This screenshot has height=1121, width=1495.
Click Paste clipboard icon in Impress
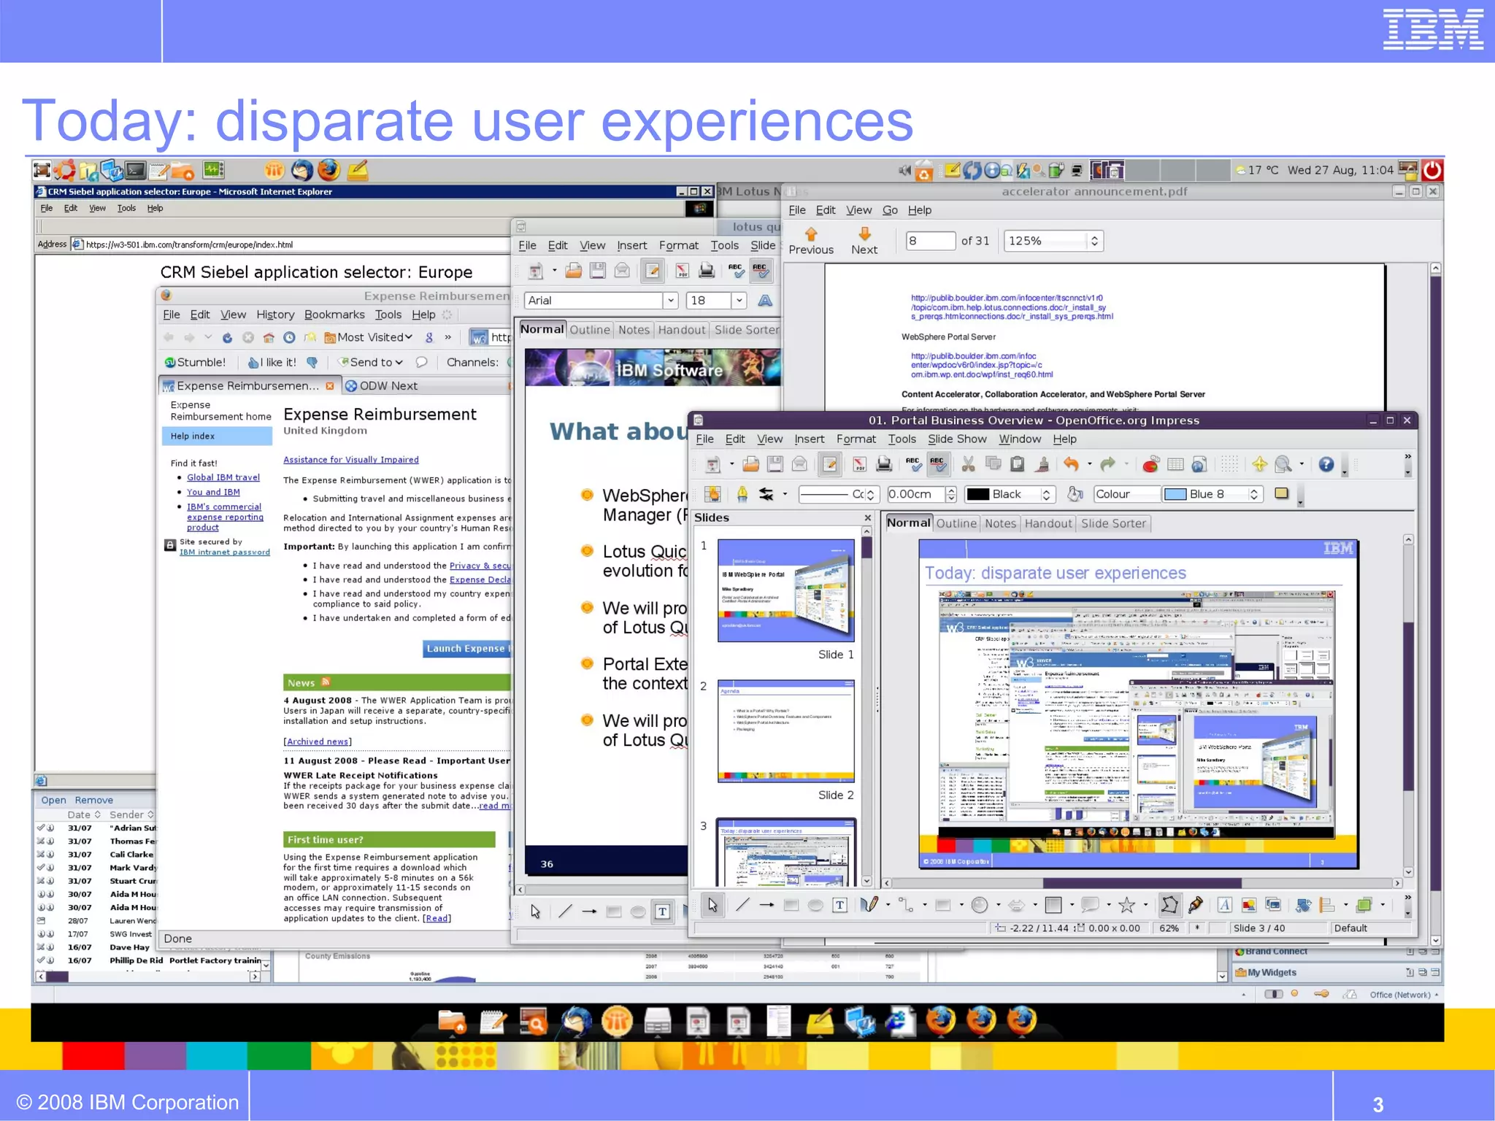(x=1018, y=464)
